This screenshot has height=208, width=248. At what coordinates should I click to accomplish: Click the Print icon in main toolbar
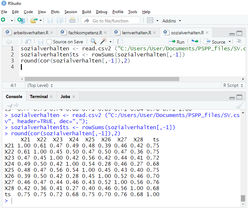(72, 20)
